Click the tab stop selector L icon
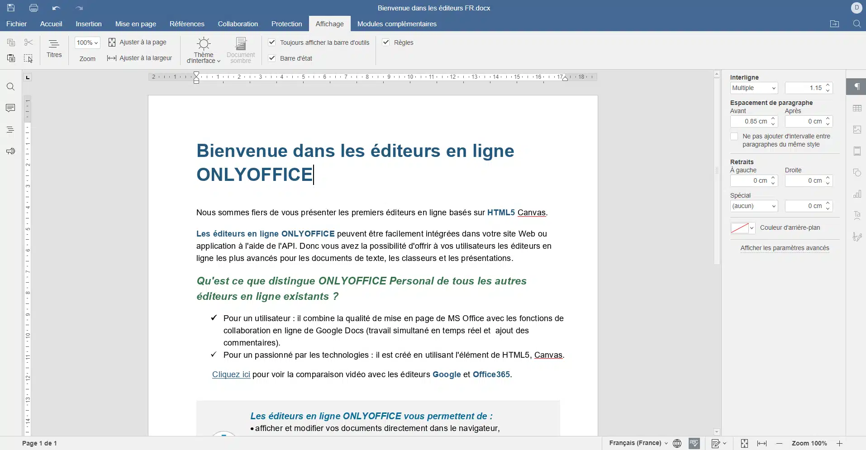 (28, 77)
